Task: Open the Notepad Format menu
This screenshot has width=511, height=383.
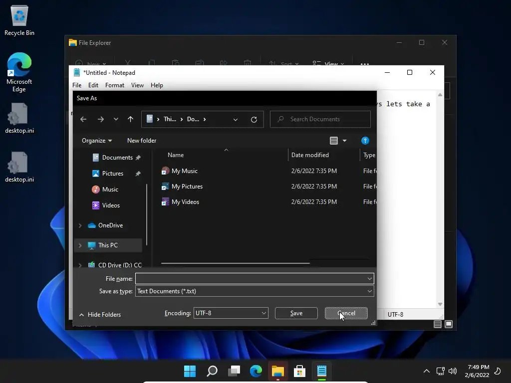Action: pos(115,85)
